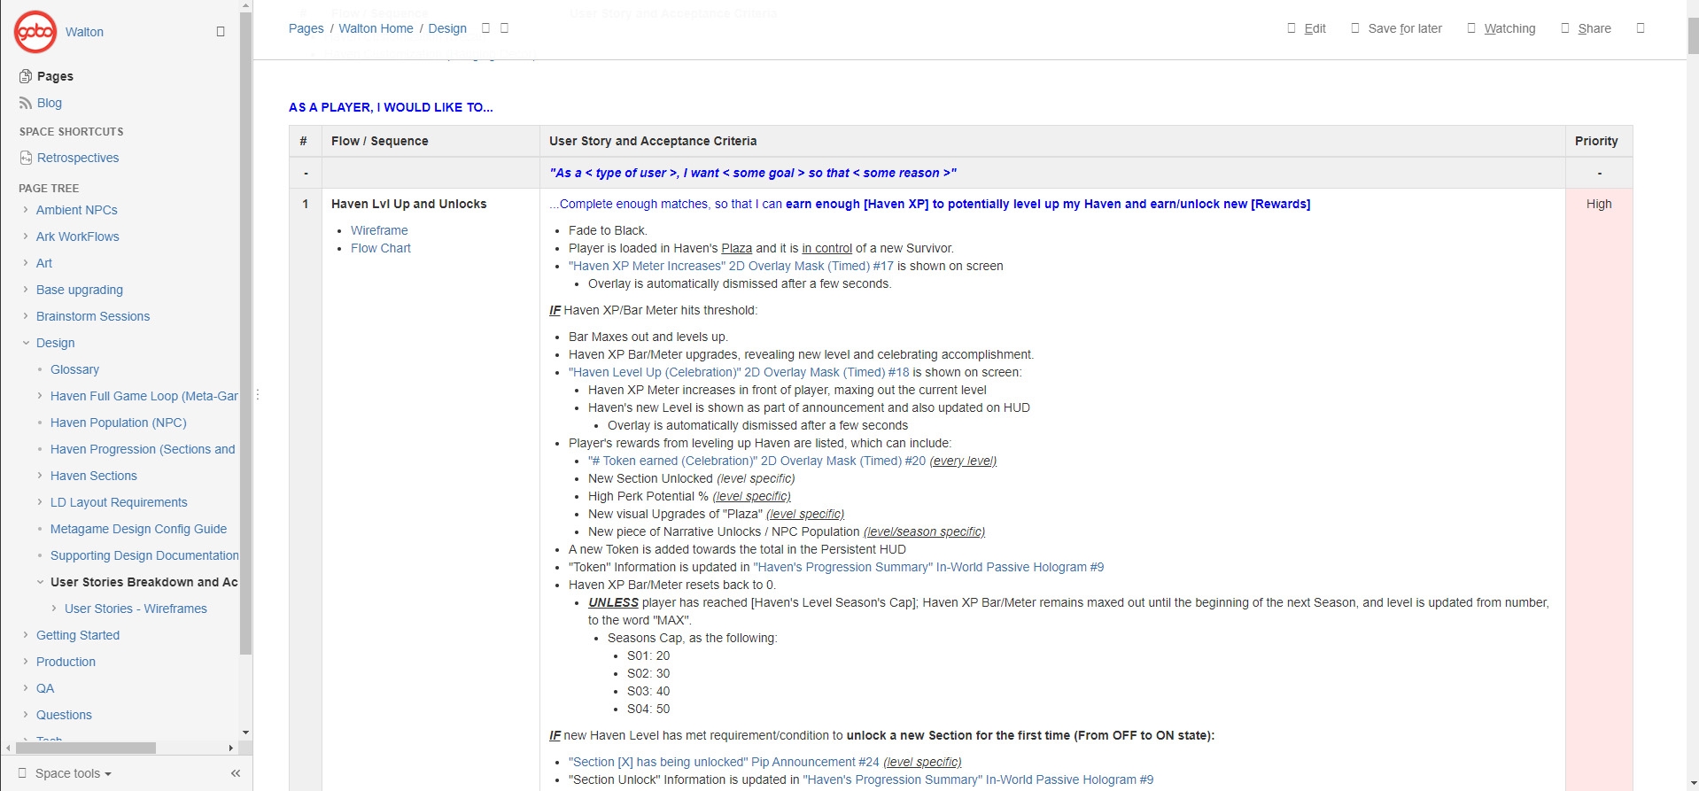Click the main page vertical scrollbar
Image resolution: width=1699 pixels, height=791 pixels.
(1693, 36)
